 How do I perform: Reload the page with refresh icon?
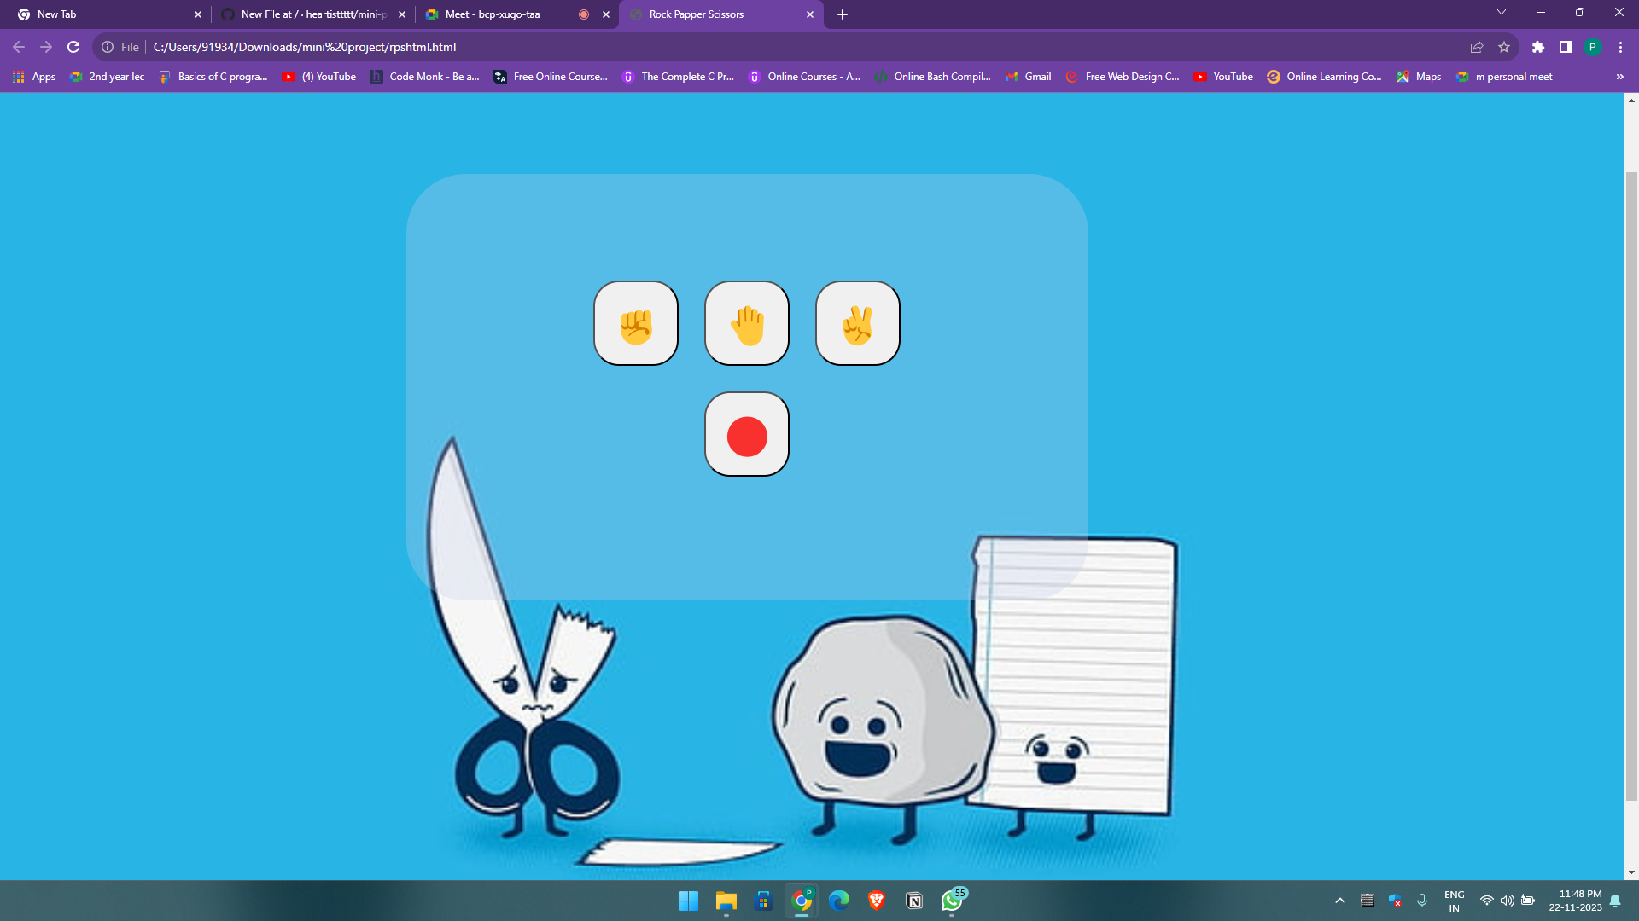[x=73, y=47]
